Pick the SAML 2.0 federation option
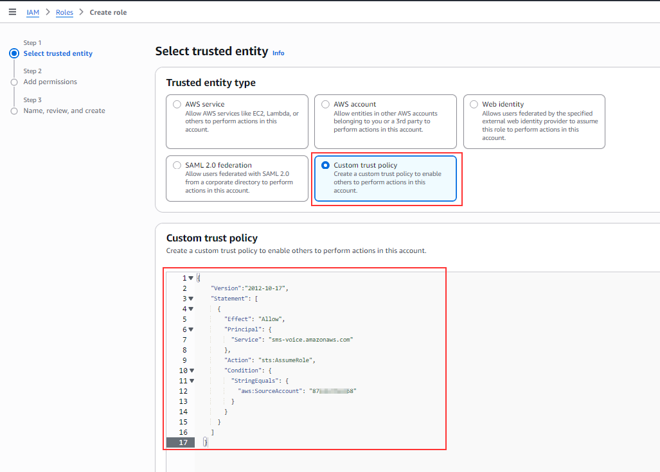Image resolution: width=660 pixels, height=472 pixels. tap(177, 165)
